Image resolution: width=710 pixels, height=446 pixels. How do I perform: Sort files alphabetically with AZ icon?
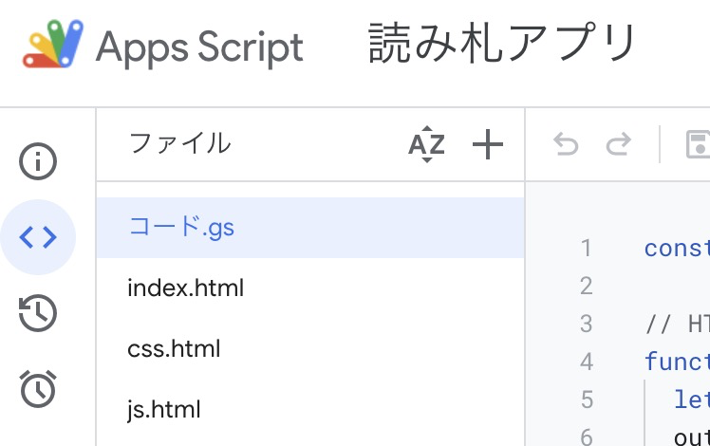click(x=426, y=144)
